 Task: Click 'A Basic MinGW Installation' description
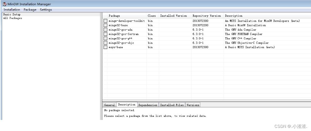tap(245, 25)
